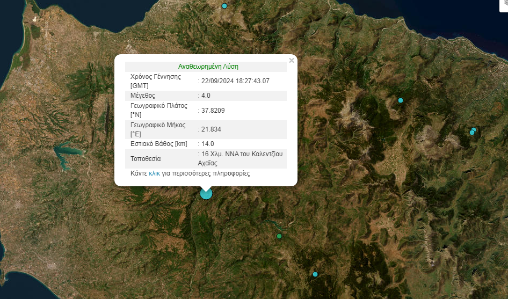508x299 pixels.
Task: Click the "Τοποθεσία" row label
Action: click(146, 159)
